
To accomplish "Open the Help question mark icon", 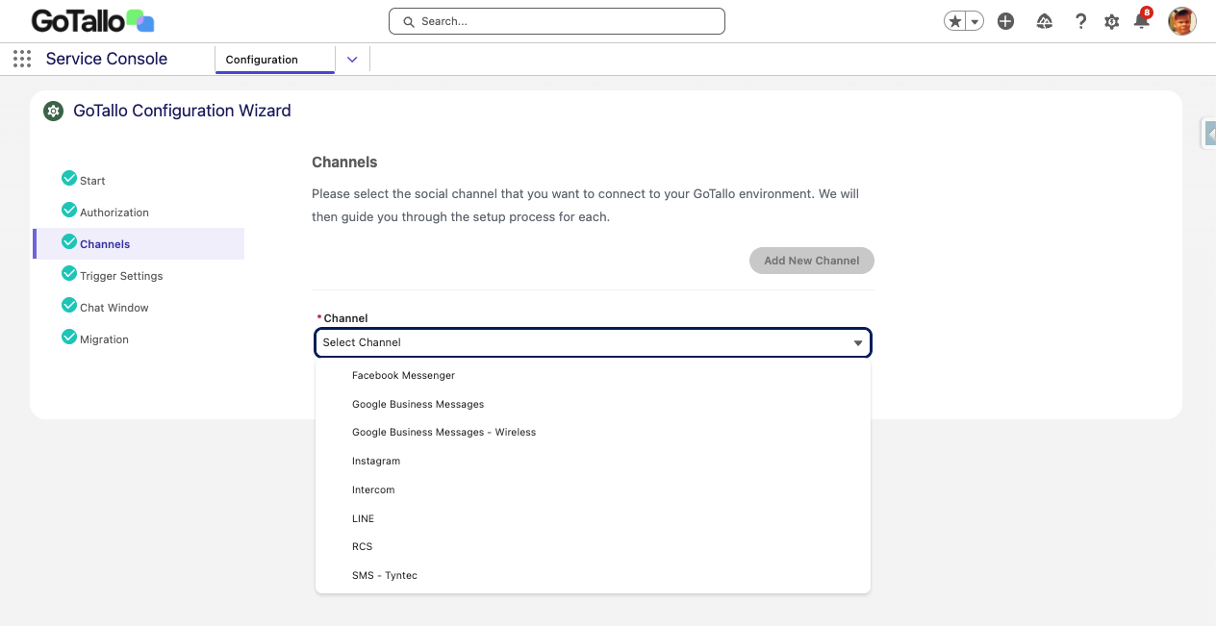I will coord(1080,21).
